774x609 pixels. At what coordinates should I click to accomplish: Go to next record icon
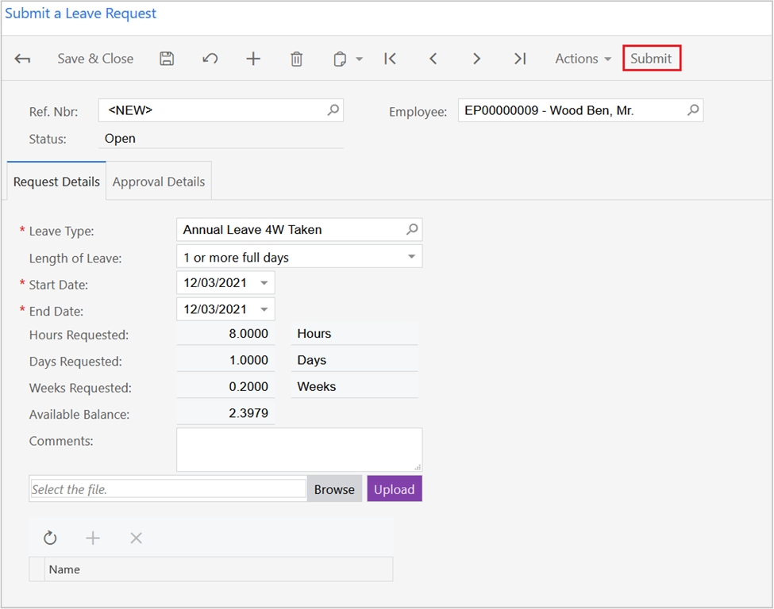click(x=476, y=59)
